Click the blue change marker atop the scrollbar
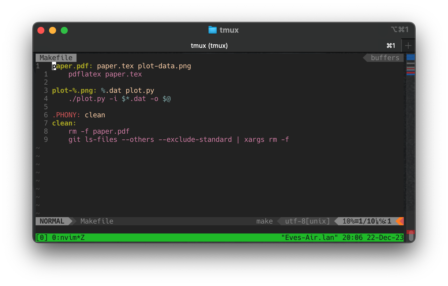Image resolution: width=448 pixels, height=286 pixels. (x=411, y=57)
